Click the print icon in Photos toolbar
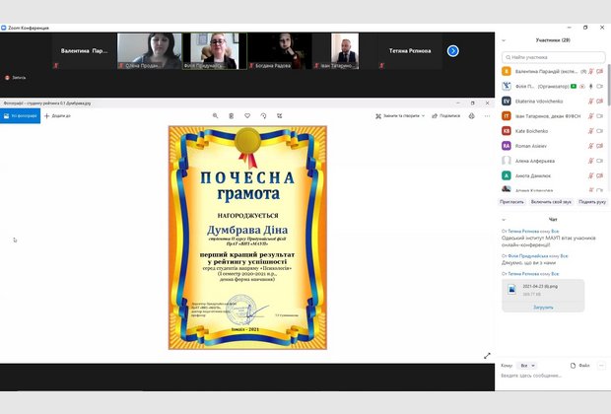The width and height of the screenshot is (611, 414). 471,115
